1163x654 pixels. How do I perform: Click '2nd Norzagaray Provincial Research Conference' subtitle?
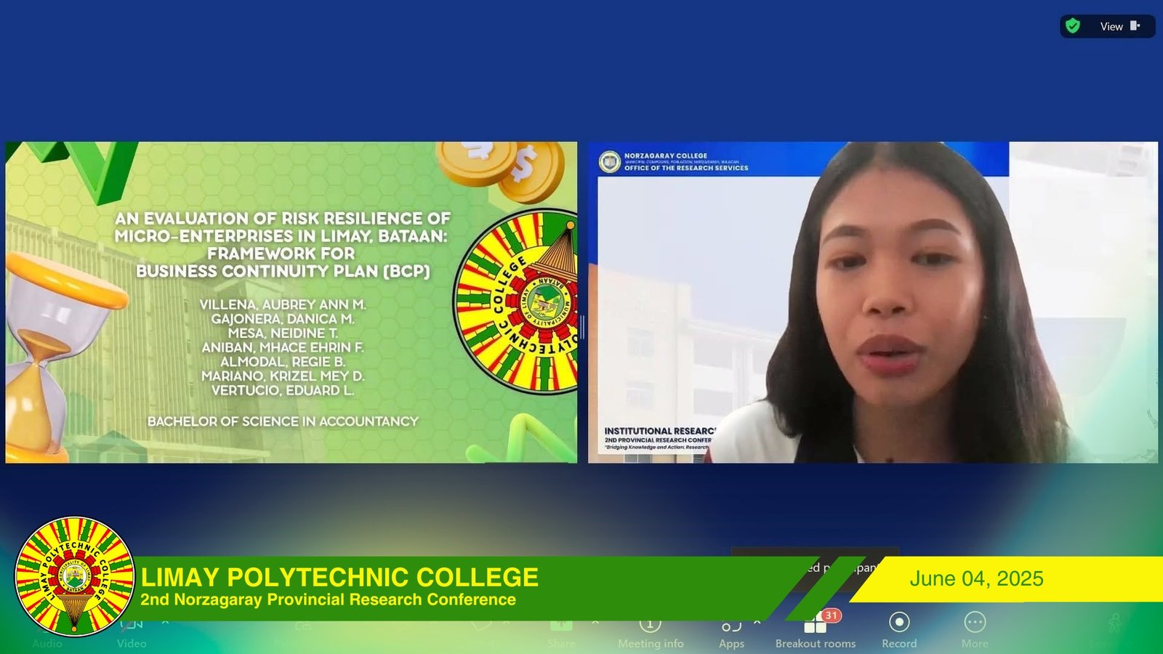coord(328,599)
